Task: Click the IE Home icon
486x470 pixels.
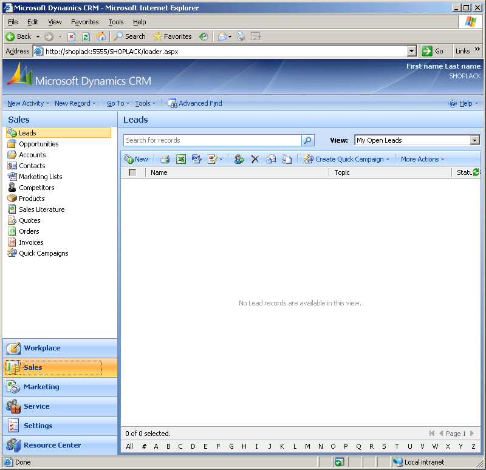Action: click(x=101, y=36)
